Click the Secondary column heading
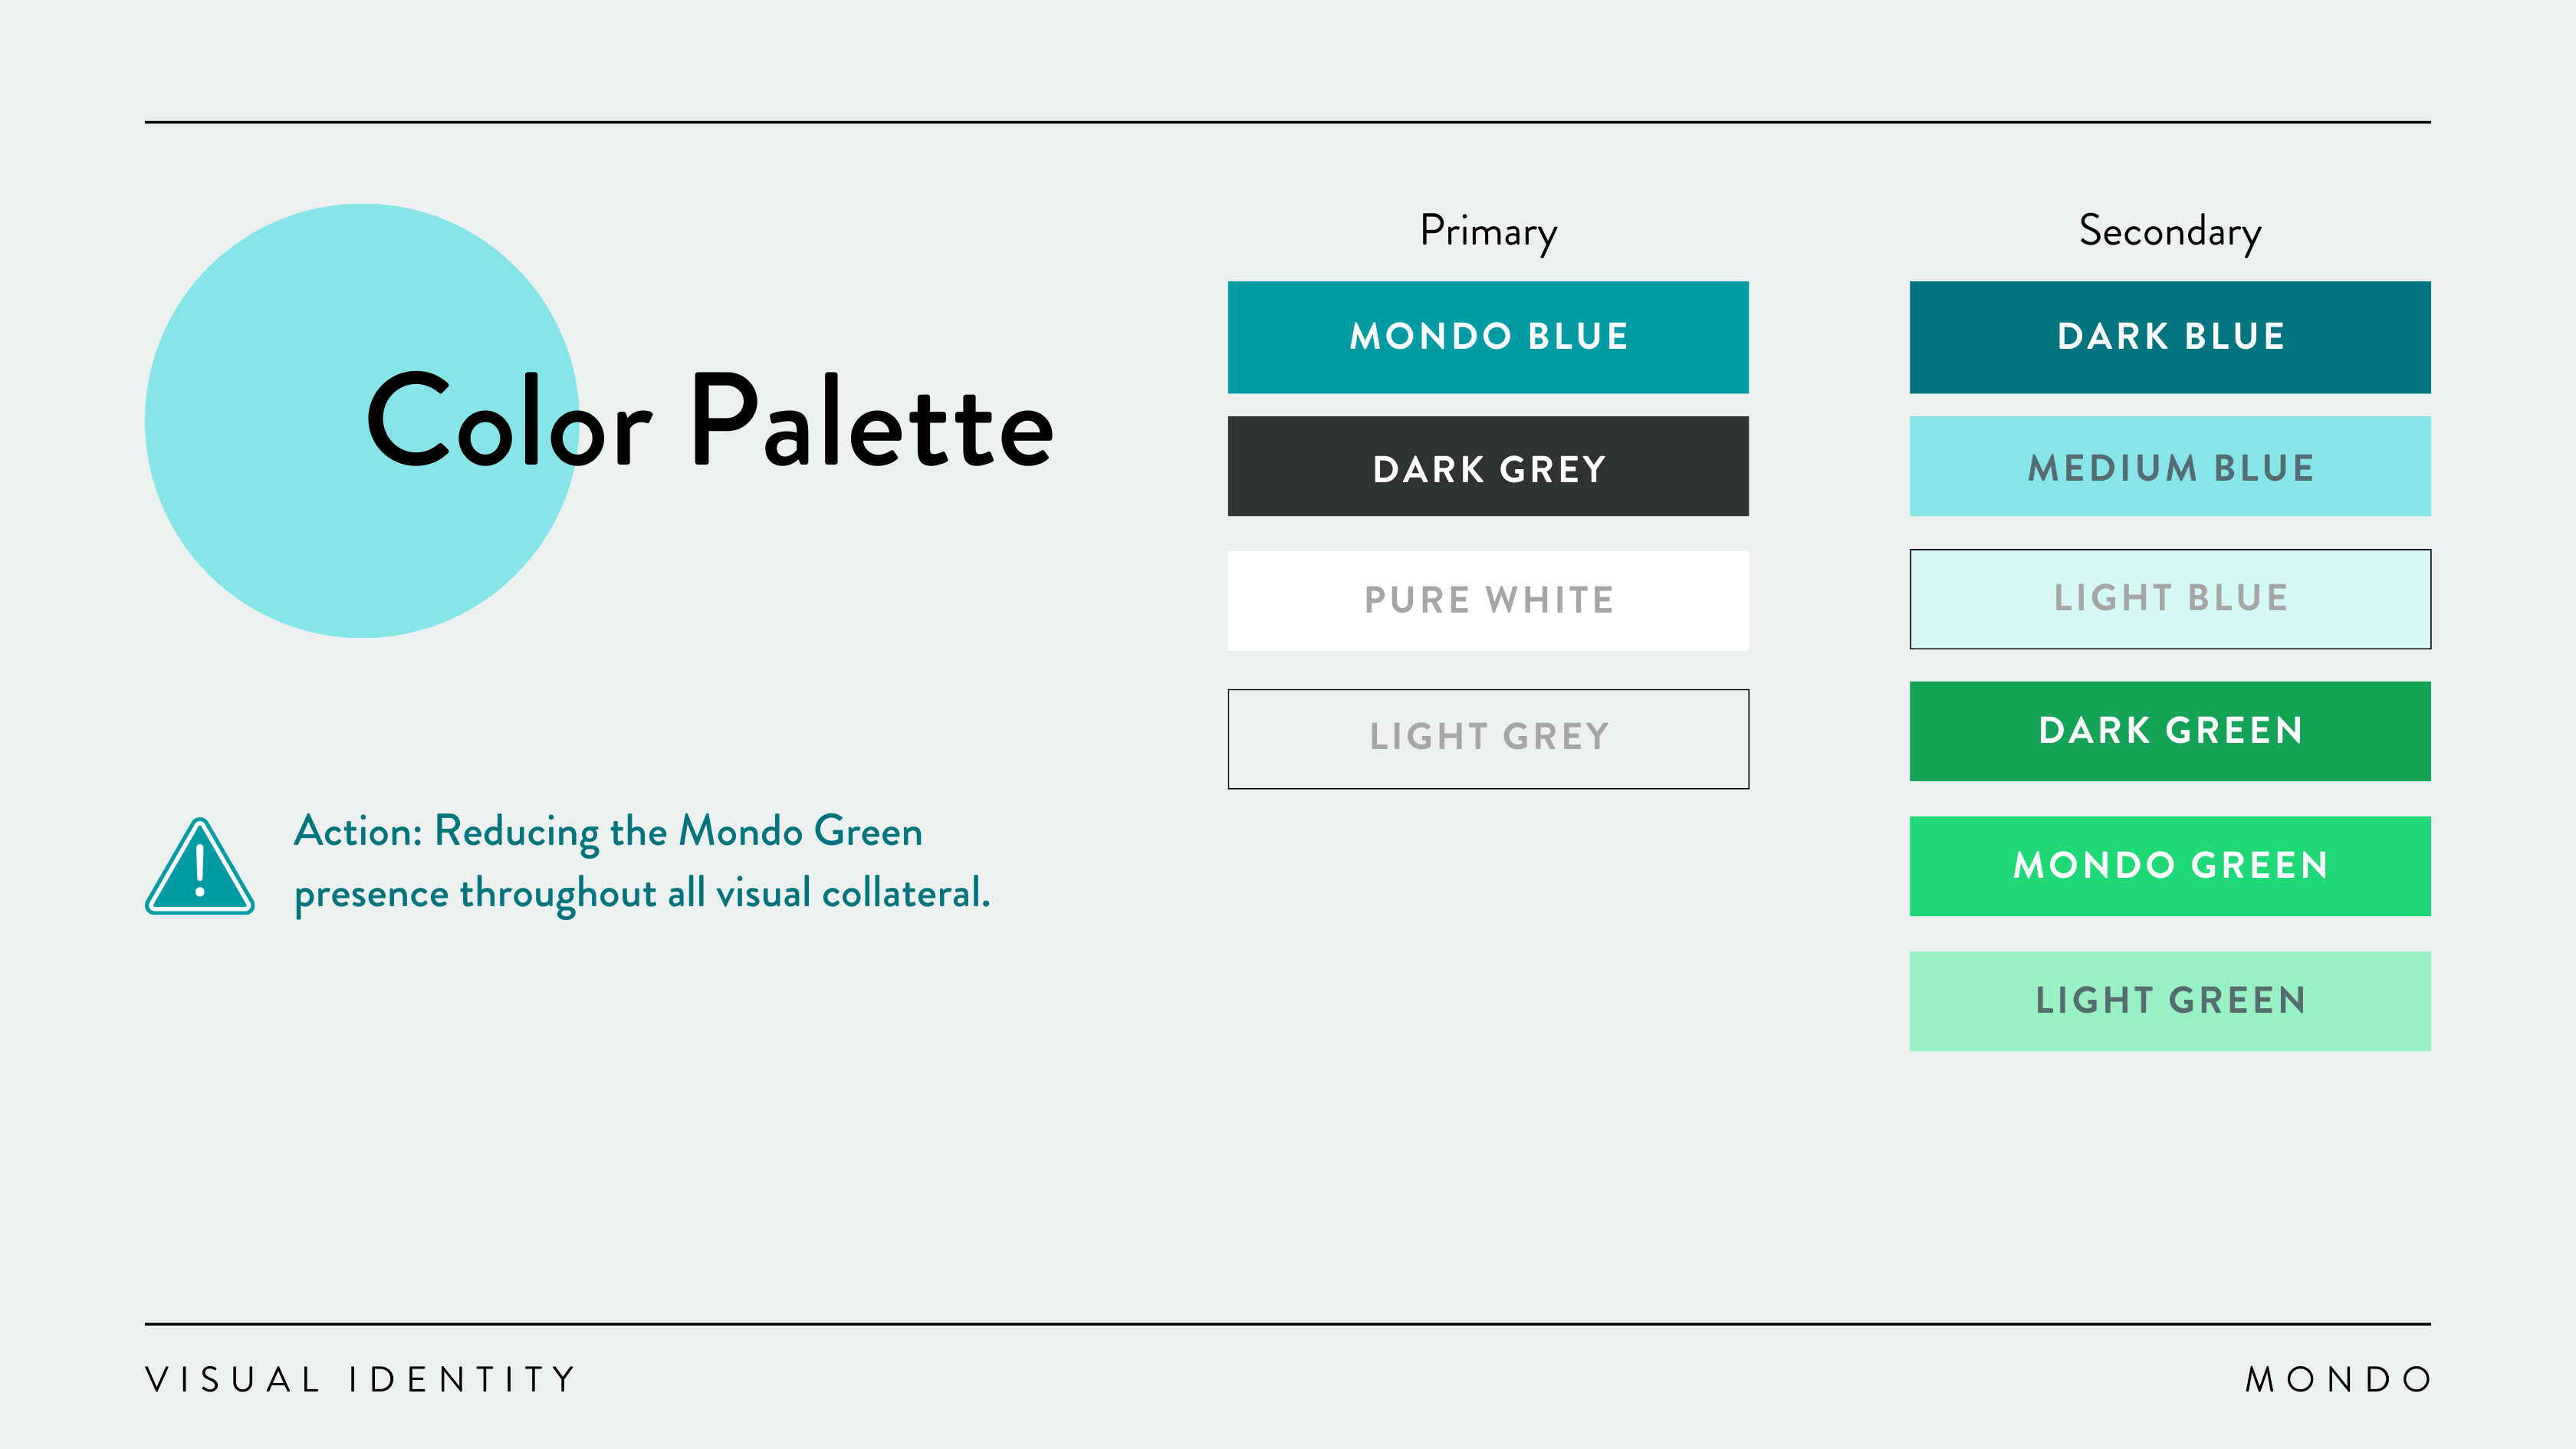The height and width of the screenshot is (1449, 2576). tap(2170, 232)
